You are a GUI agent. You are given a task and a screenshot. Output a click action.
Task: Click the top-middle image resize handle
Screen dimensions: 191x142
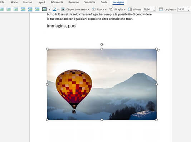coord(102,49)
